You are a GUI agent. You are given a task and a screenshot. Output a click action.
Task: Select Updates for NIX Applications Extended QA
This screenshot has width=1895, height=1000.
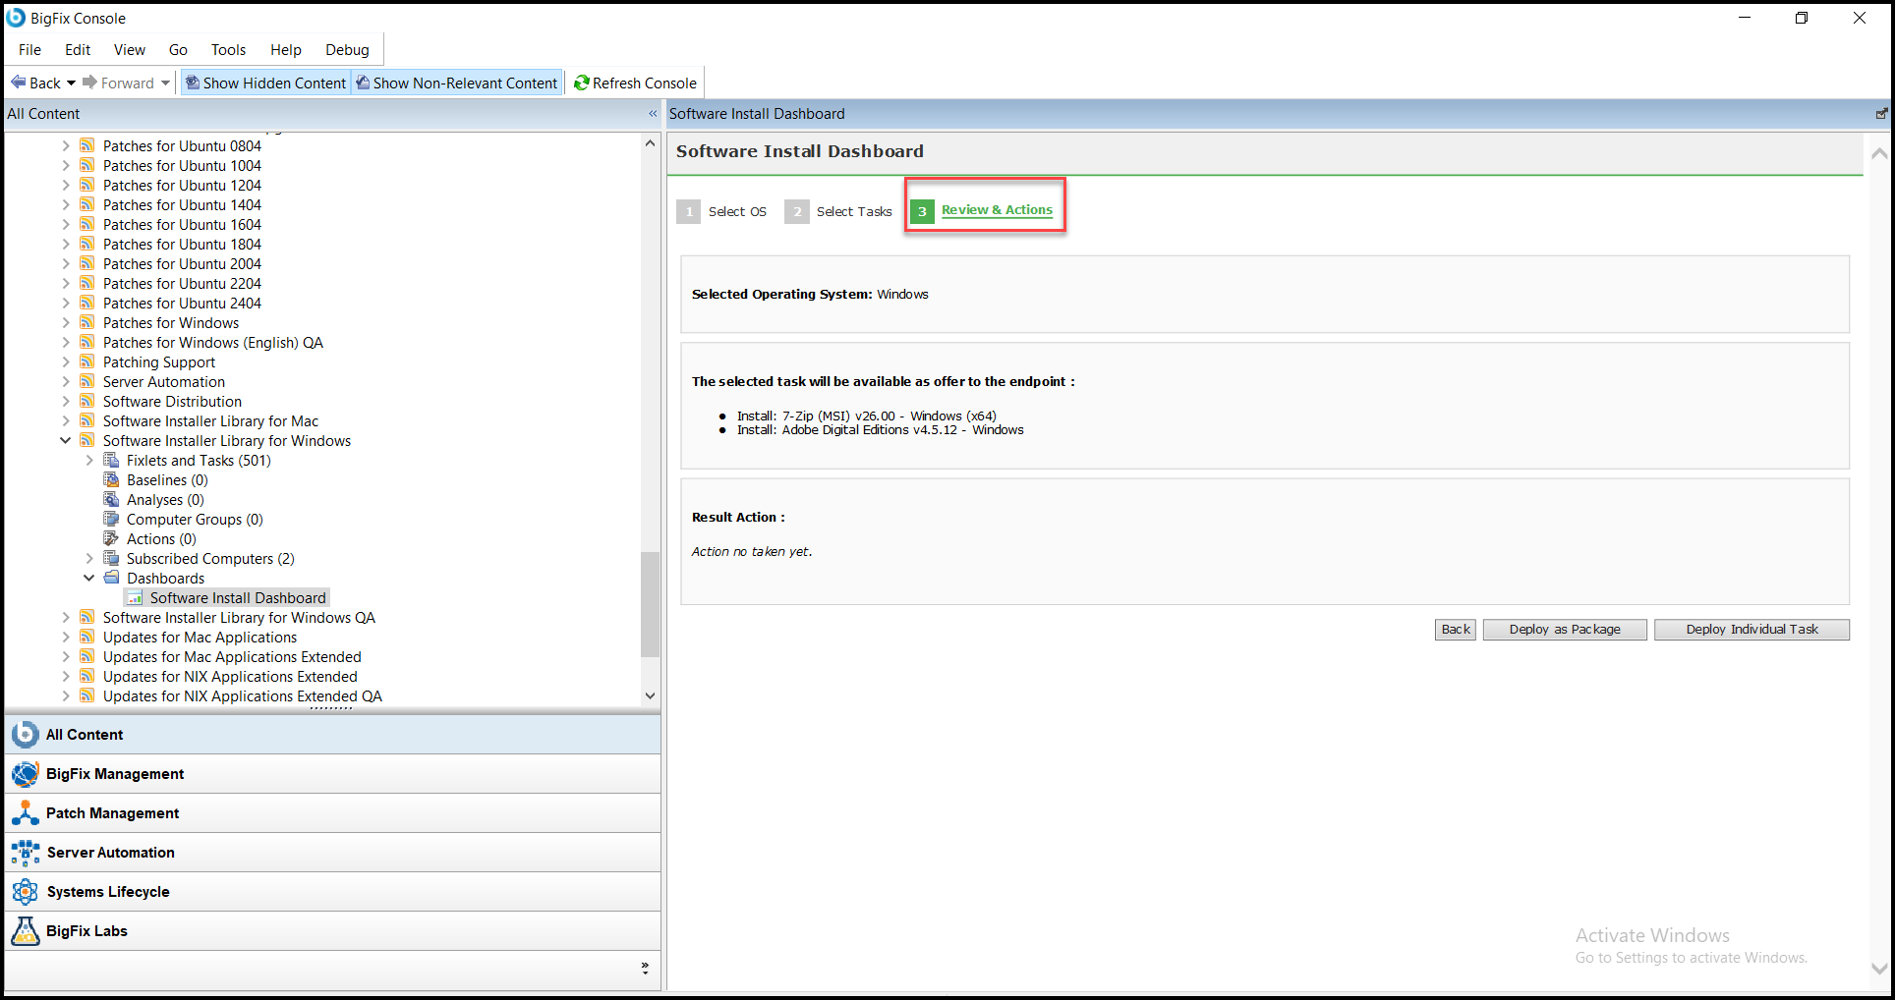243,695
